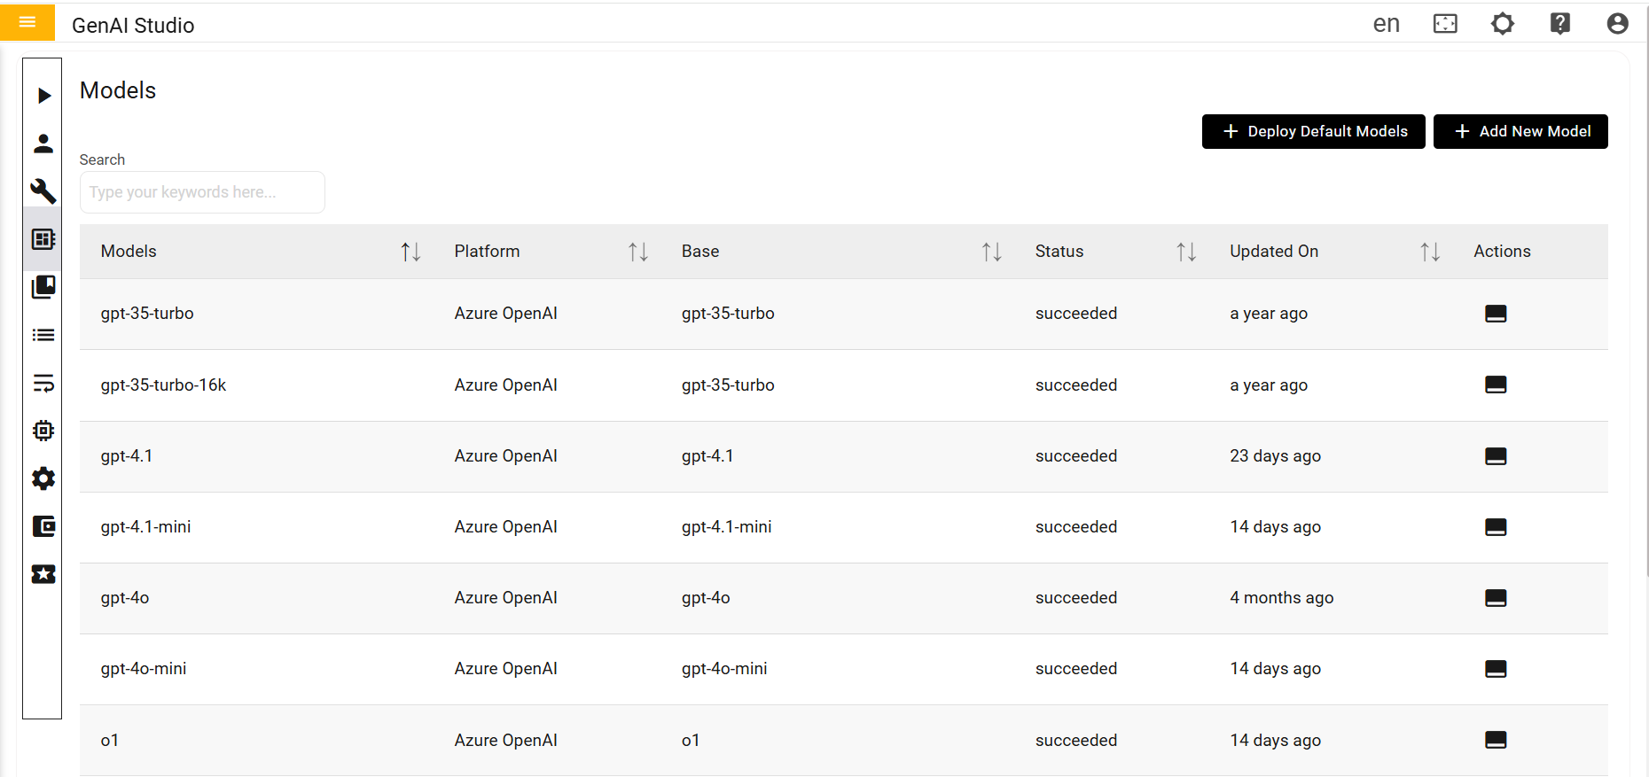Open the user account menu icon
Image resolution: width=1649 pixels, height=777 pixels.
click(1617, 24)
